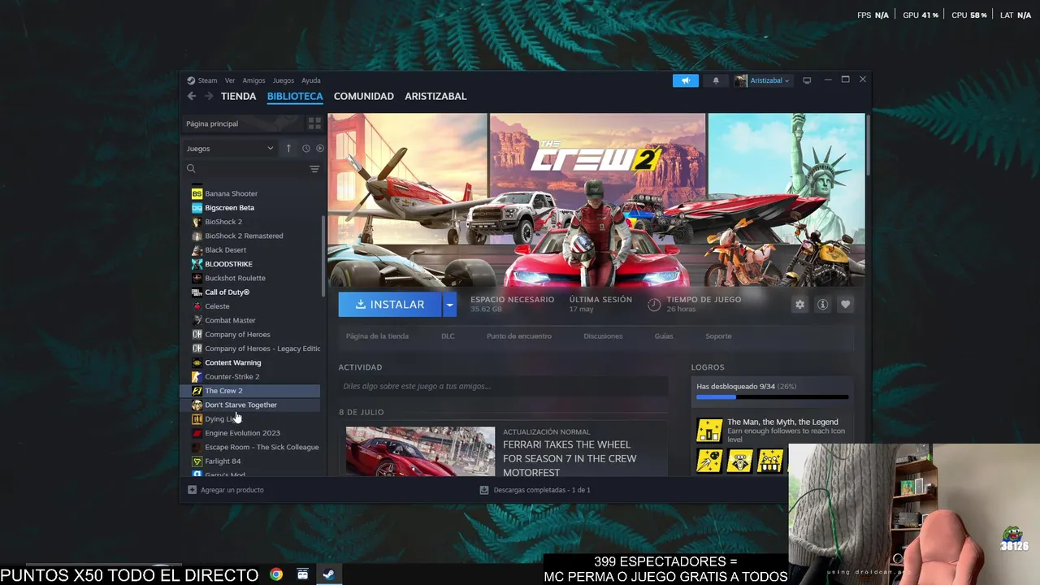This screenshot has height=585, width=1040.
Task: Add The Crew 2 to favorites heart
Action: (x=845, y=304)
